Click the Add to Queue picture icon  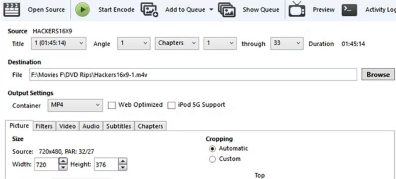(149, 10)
